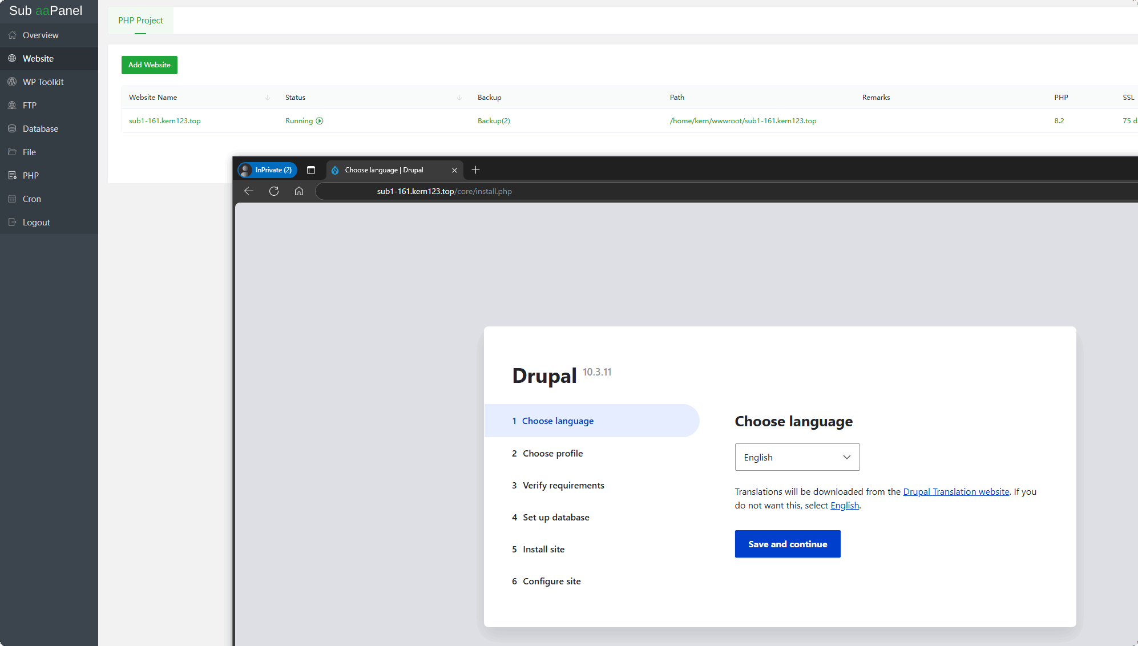
Task: Click the Add Website button
Action: pyautogui.click(x=149, y=65)
